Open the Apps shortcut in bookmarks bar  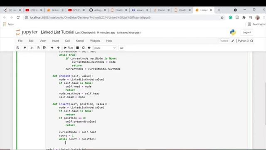(x=8, y=24)
